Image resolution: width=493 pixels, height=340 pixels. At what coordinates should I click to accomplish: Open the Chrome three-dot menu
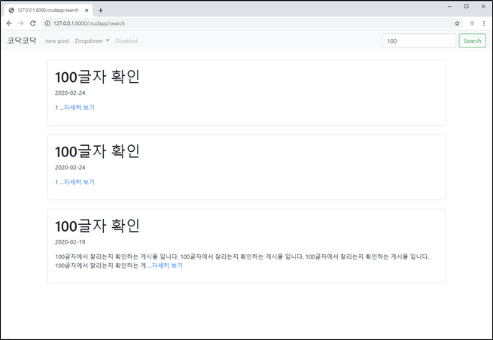point(484,23)
